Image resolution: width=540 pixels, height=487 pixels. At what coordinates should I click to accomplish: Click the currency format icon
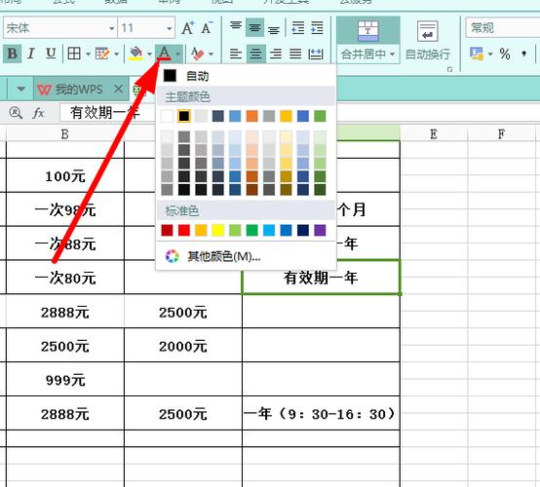477,54
